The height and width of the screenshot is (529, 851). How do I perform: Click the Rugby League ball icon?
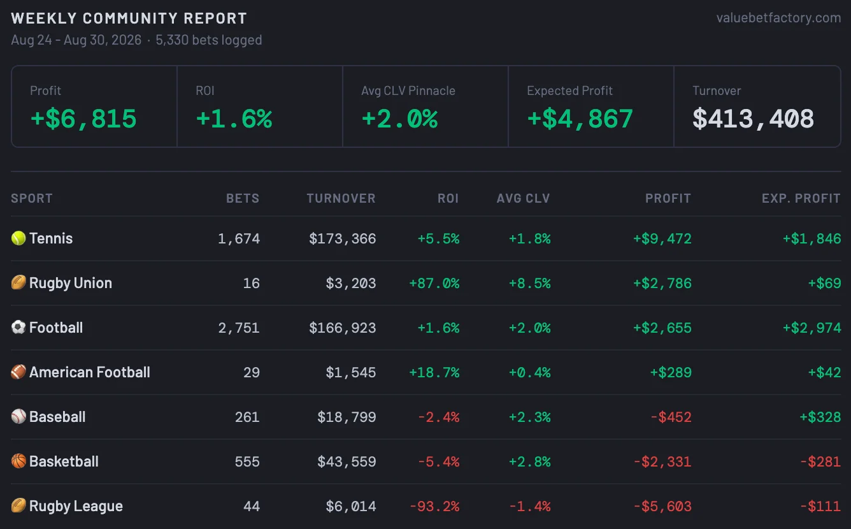coord(18,506)
